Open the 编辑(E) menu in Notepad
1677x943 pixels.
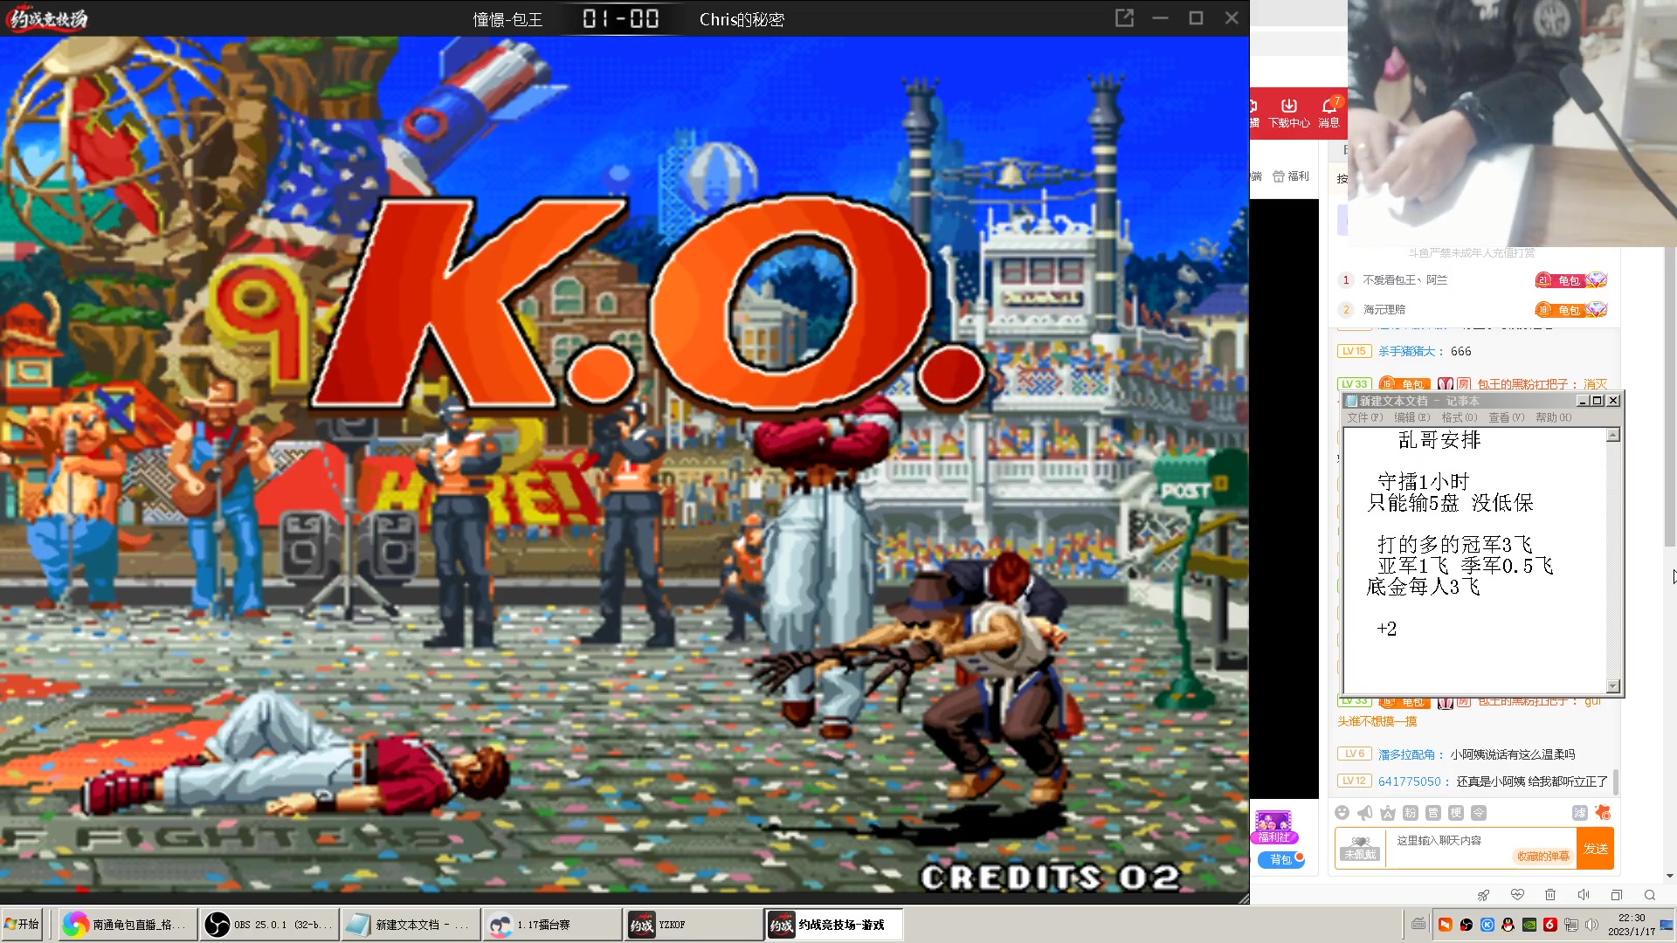(1412, 418)
